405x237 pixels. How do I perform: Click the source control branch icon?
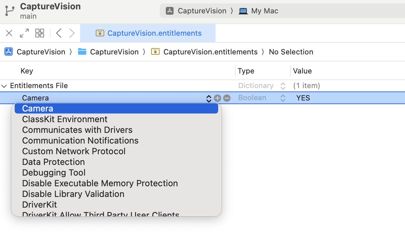click(x=9, y=11)
